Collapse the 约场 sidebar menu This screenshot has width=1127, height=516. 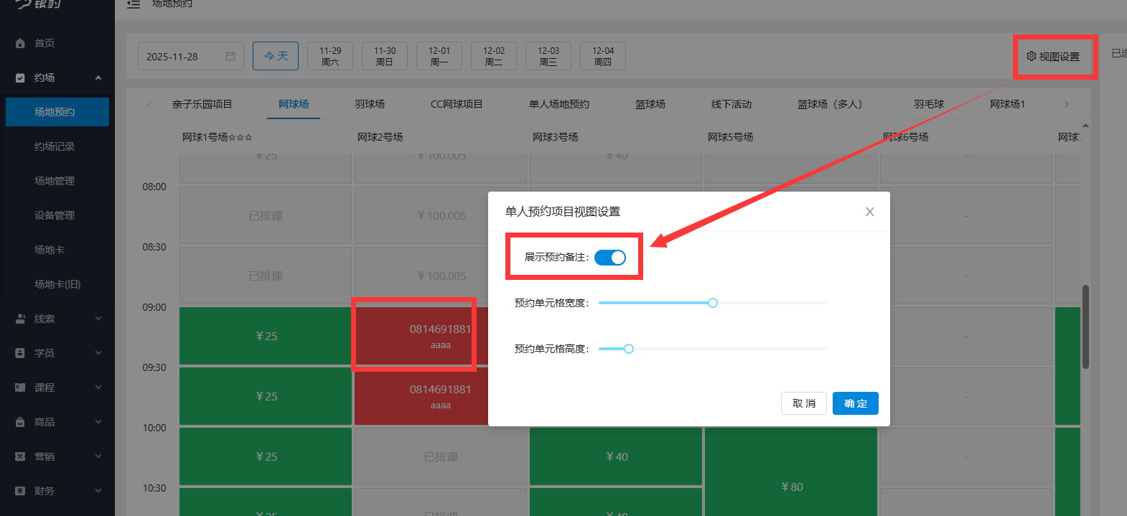coord(98,78)
